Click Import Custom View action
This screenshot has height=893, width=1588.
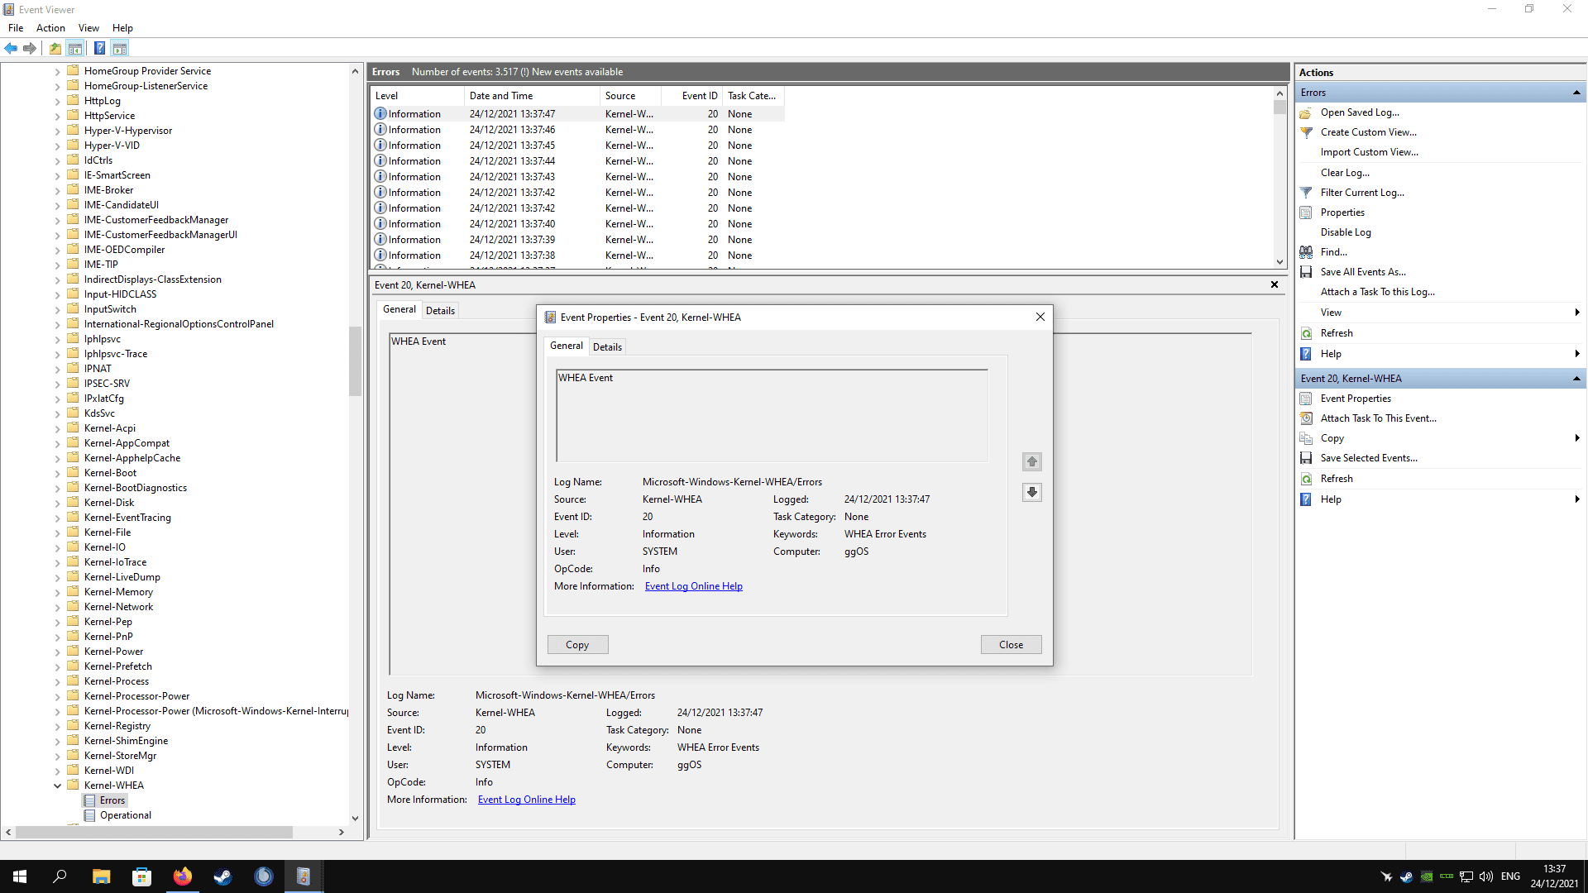click(x=1369, y=152)
